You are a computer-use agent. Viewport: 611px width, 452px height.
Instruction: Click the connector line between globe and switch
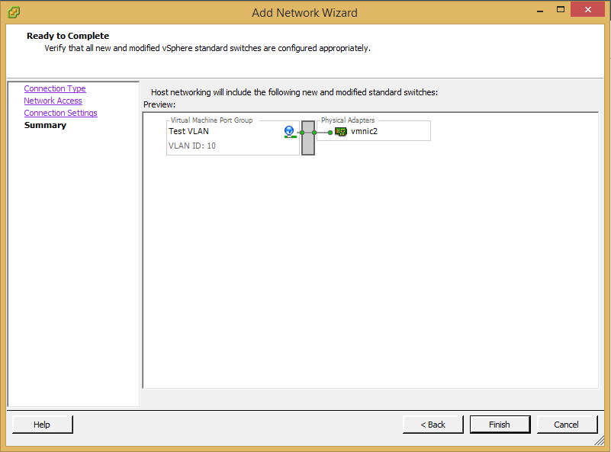[x=297, y=132]
